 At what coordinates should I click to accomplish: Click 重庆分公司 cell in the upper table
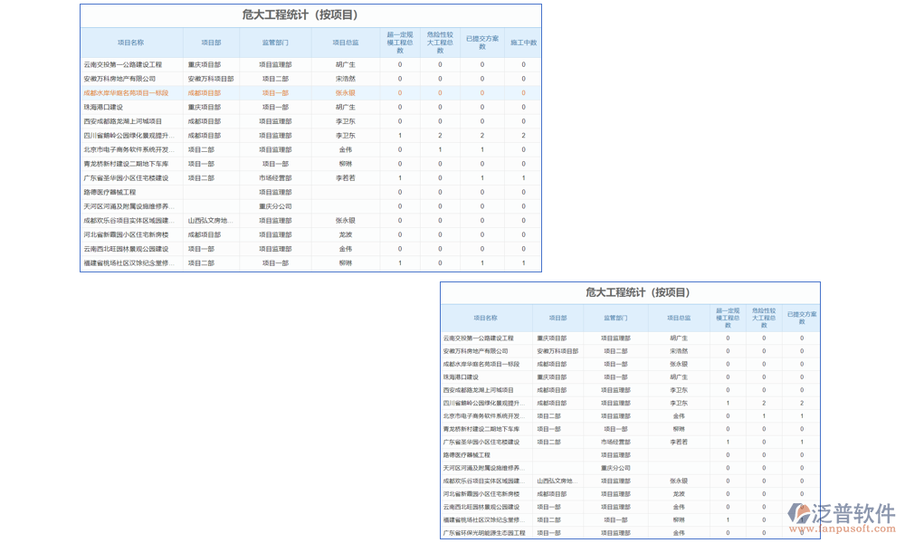pyautogui.click(x=275, y=206)
